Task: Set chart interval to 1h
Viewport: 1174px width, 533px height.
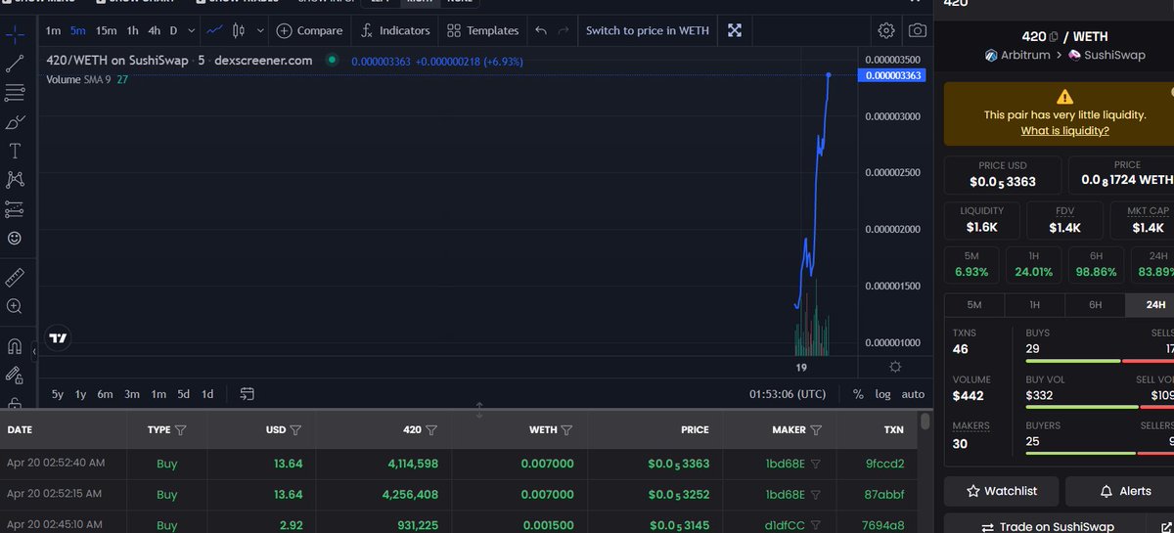Action: coord(132,30)
